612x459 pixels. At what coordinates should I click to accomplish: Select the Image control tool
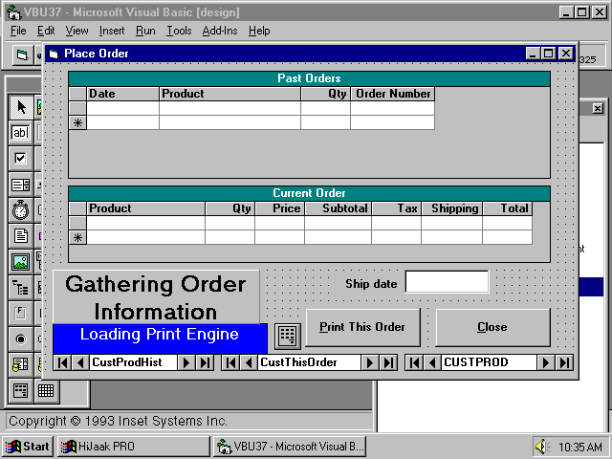[20, 261]
